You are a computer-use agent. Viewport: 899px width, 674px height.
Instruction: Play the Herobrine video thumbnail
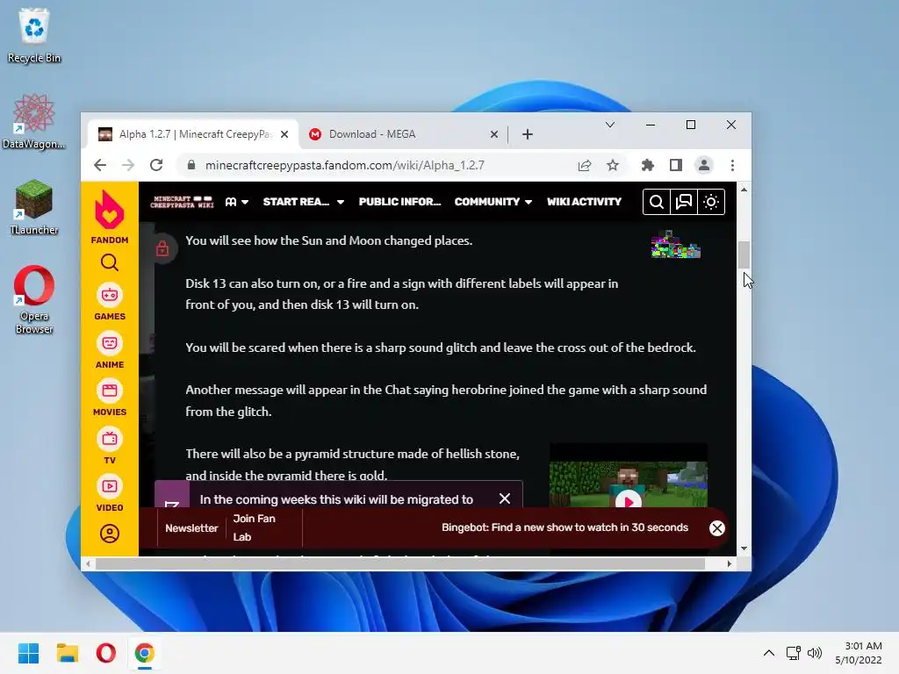(x=629, y=501)
